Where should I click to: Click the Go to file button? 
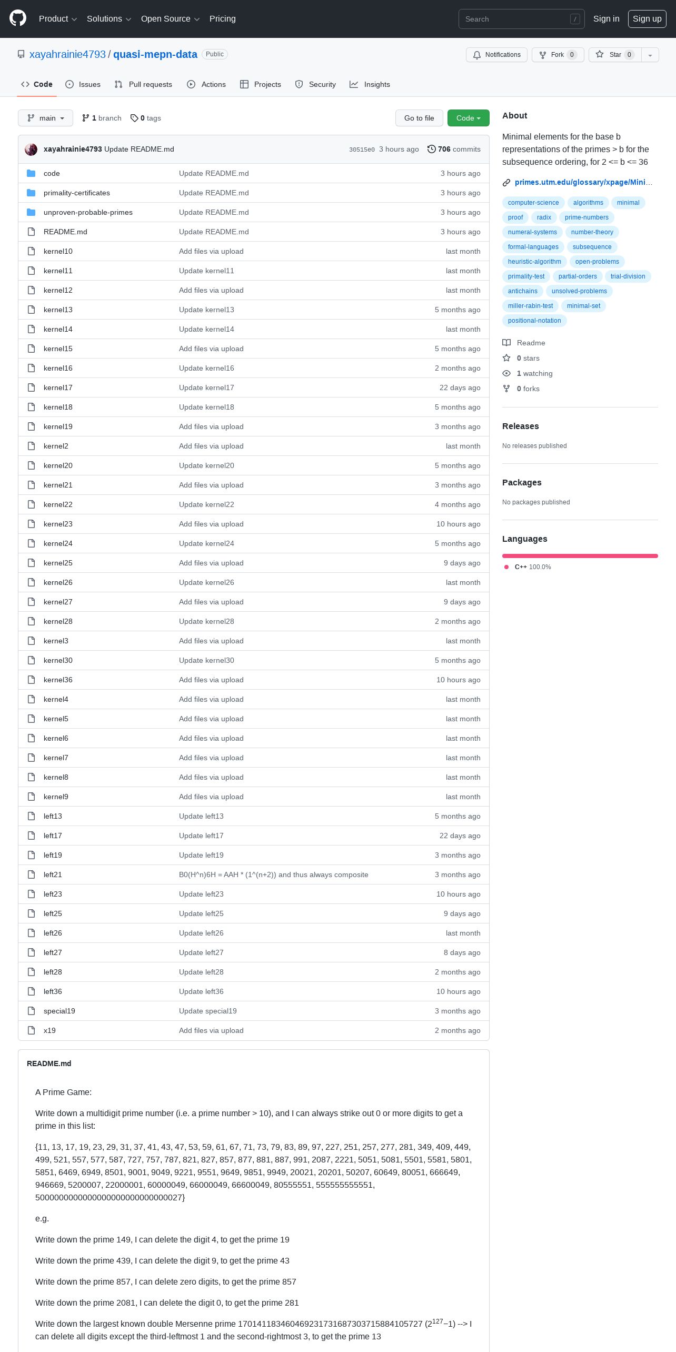pyautogui.click(x=419, y=118)
